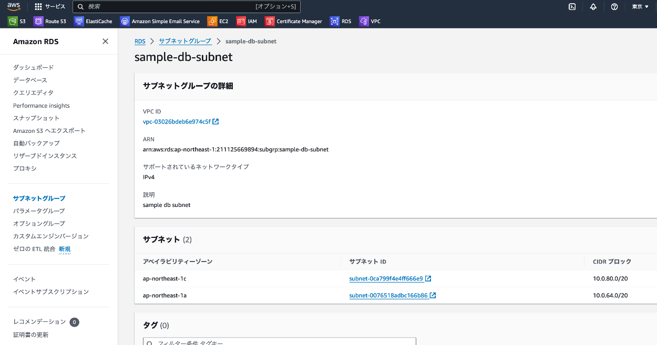Screen dimensions: 657x345
Task: Click the help question mark icon
Action: (x=614, y=7)
